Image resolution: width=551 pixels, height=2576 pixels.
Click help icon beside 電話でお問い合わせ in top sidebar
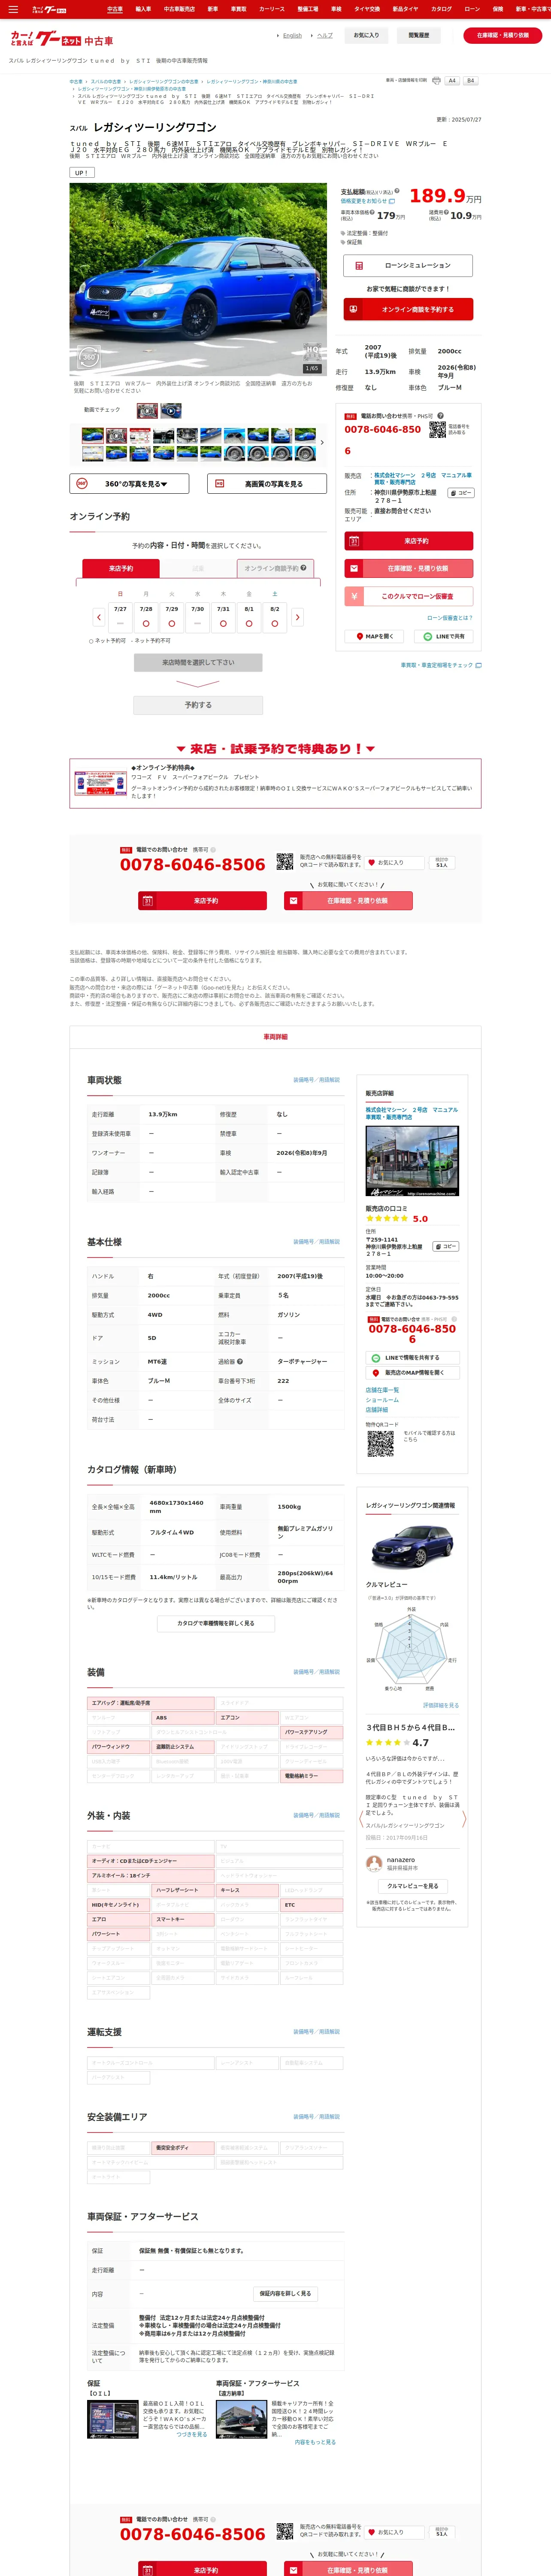(x=440, y=415)
